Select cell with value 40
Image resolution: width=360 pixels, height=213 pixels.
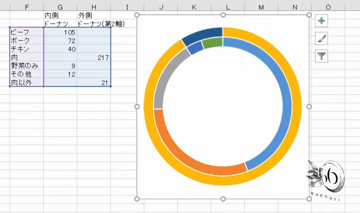[60, 49]
